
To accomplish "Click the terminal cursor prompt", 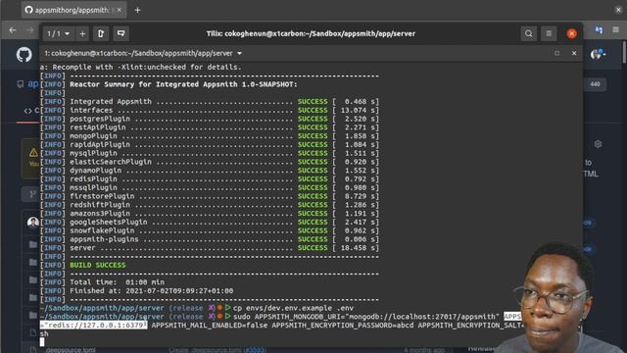I will click(x=42, y=342).
